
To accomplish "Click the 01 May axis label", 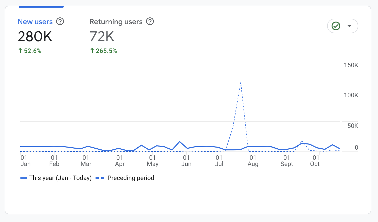I will coord(152,161).
